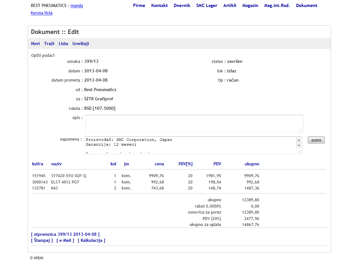
Task: Click item name ELST 4012 PG7
Action: tap(65, 182)
